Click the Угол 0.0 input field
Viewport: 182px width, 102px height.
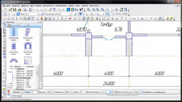(82, 92)
